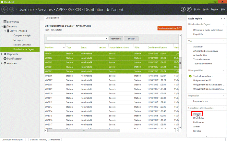Open the Fichier menu

[x=197, y=9]
